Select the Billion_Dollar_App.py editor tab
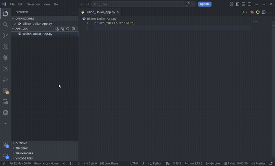The image size is (275, 166). tap(100, 12)
